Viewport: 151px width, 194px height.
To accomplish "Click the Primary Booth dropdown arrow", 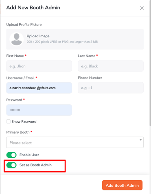I will [x=141, y=140].
